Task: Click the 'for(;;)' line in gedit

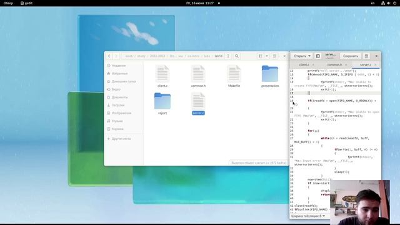Action: tap(313, 131)
